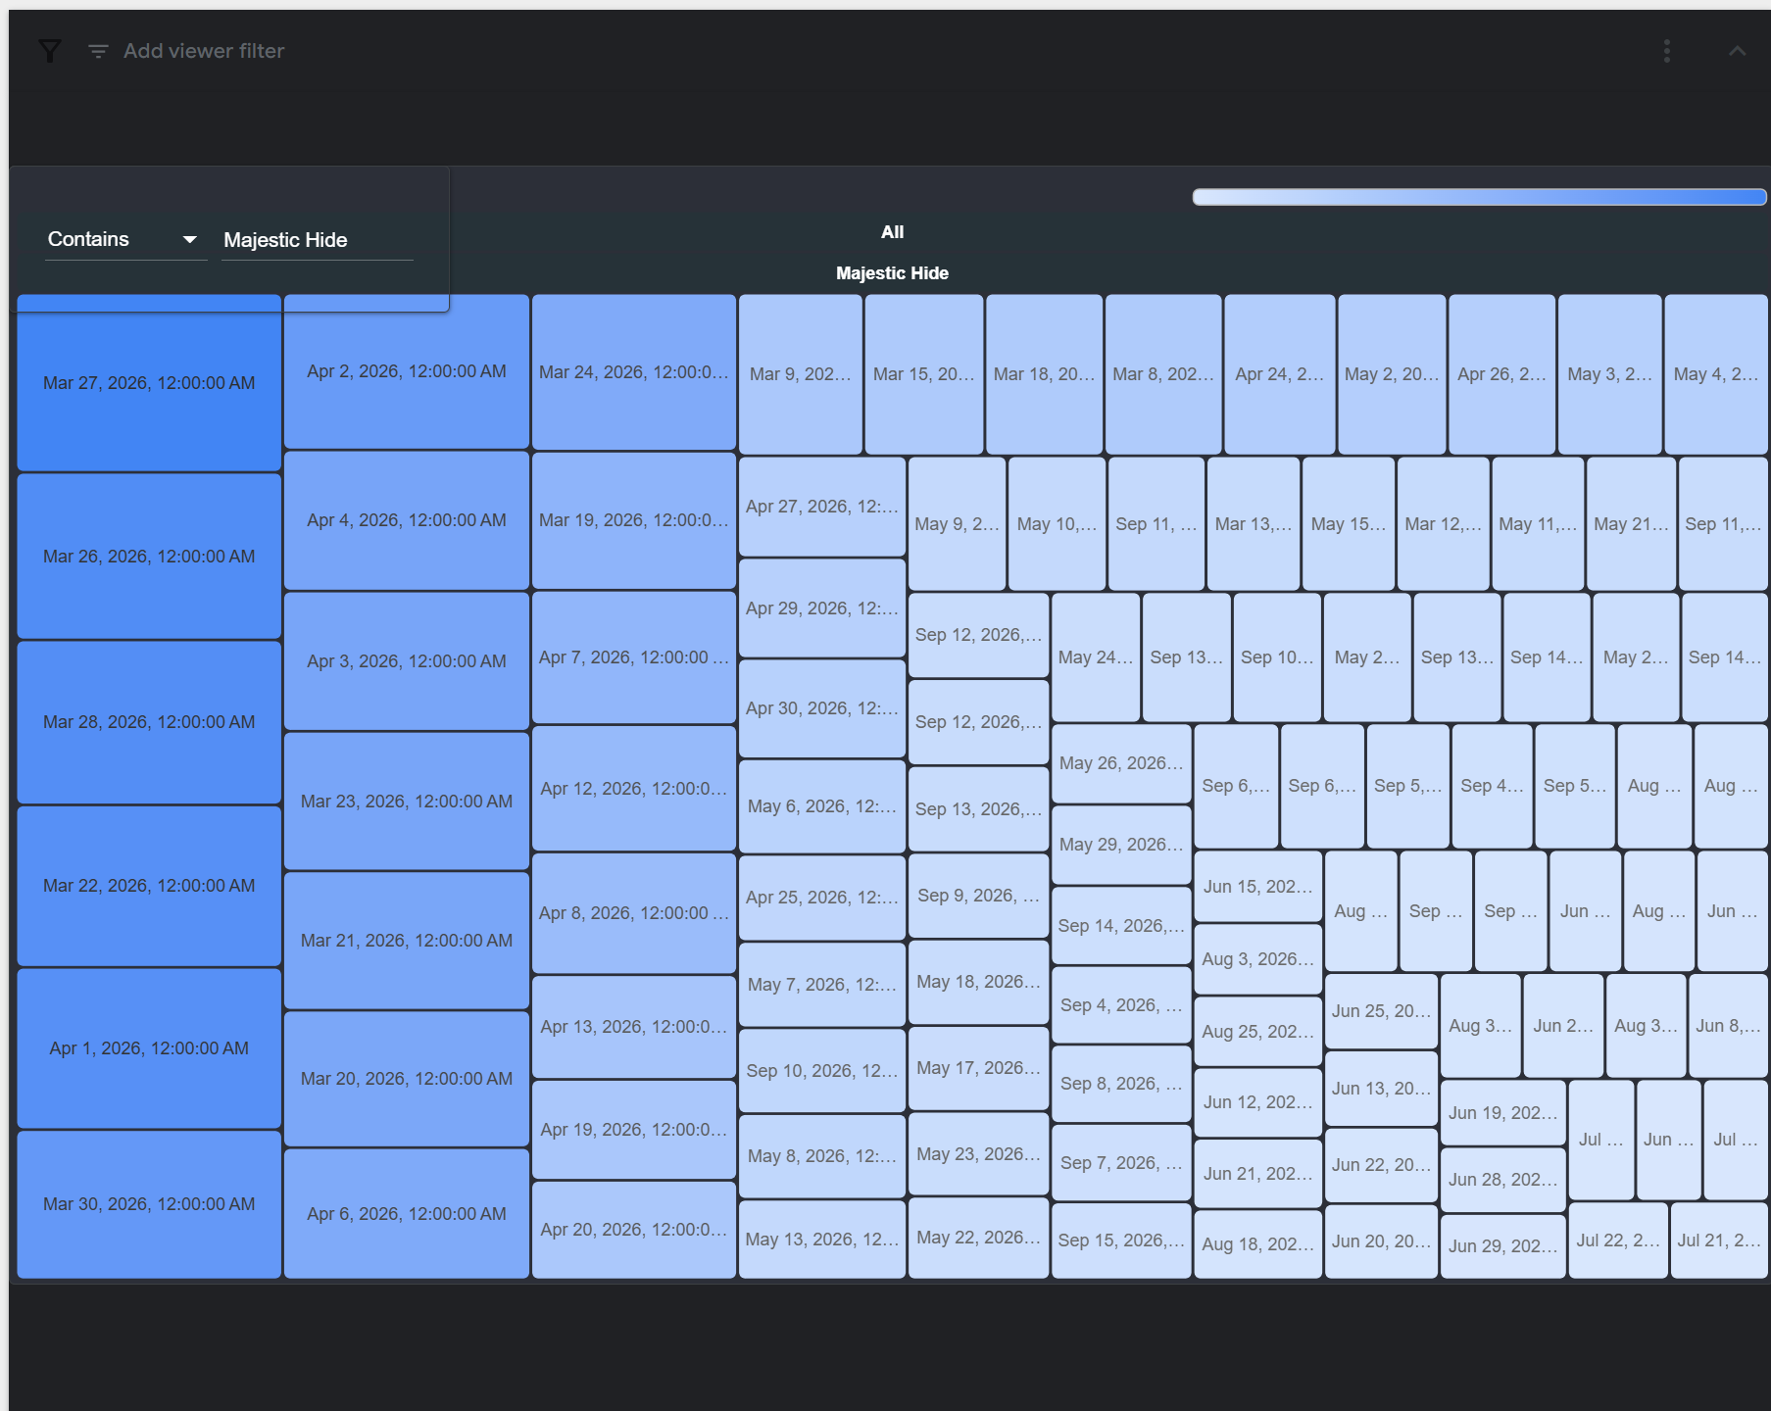The width and height of the screenshot is (1771, 1411).
Task: Select the Mar 23, 2026 tile
Action: point(407,802)
